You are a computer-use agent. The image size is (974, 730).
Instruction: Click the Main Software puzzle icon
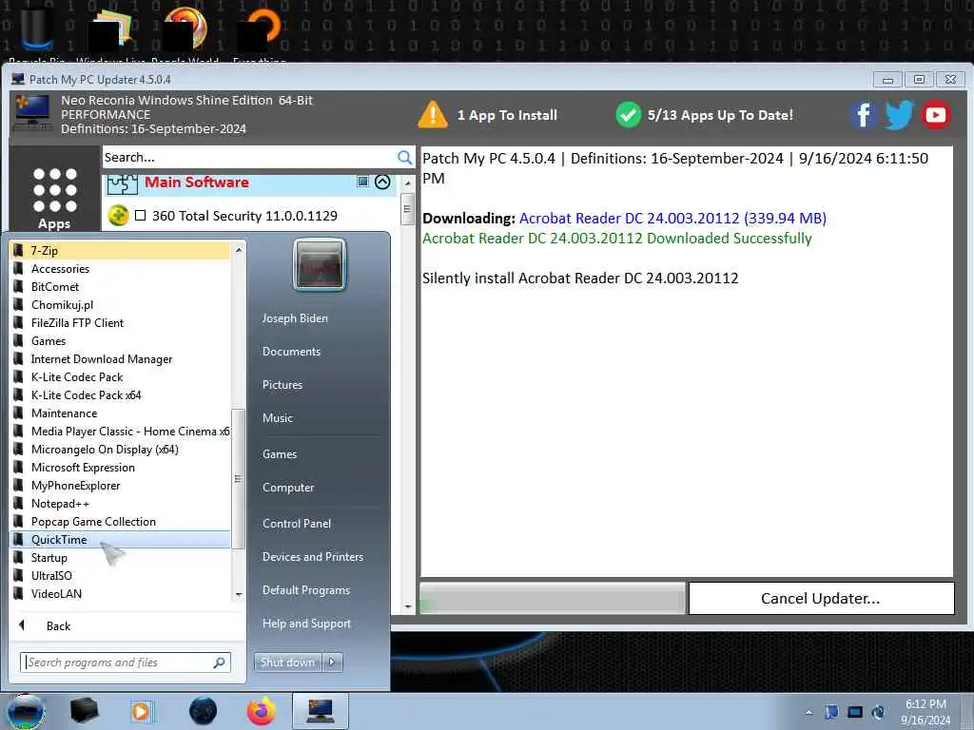(x=123, y=184)
